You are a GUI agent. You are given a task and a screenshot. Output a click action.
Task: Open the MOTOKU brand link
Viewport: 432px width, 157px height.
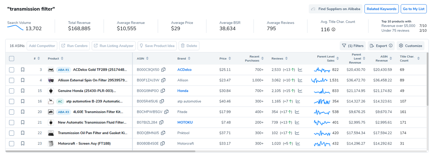click(x=185, y=122)
